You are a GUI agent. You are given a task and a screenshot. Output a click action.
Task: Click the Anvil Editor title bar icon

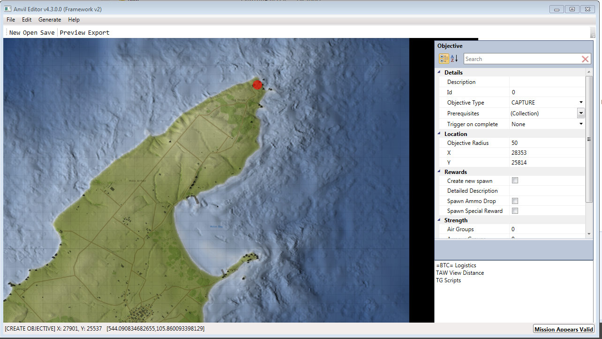tap(8, 9)
